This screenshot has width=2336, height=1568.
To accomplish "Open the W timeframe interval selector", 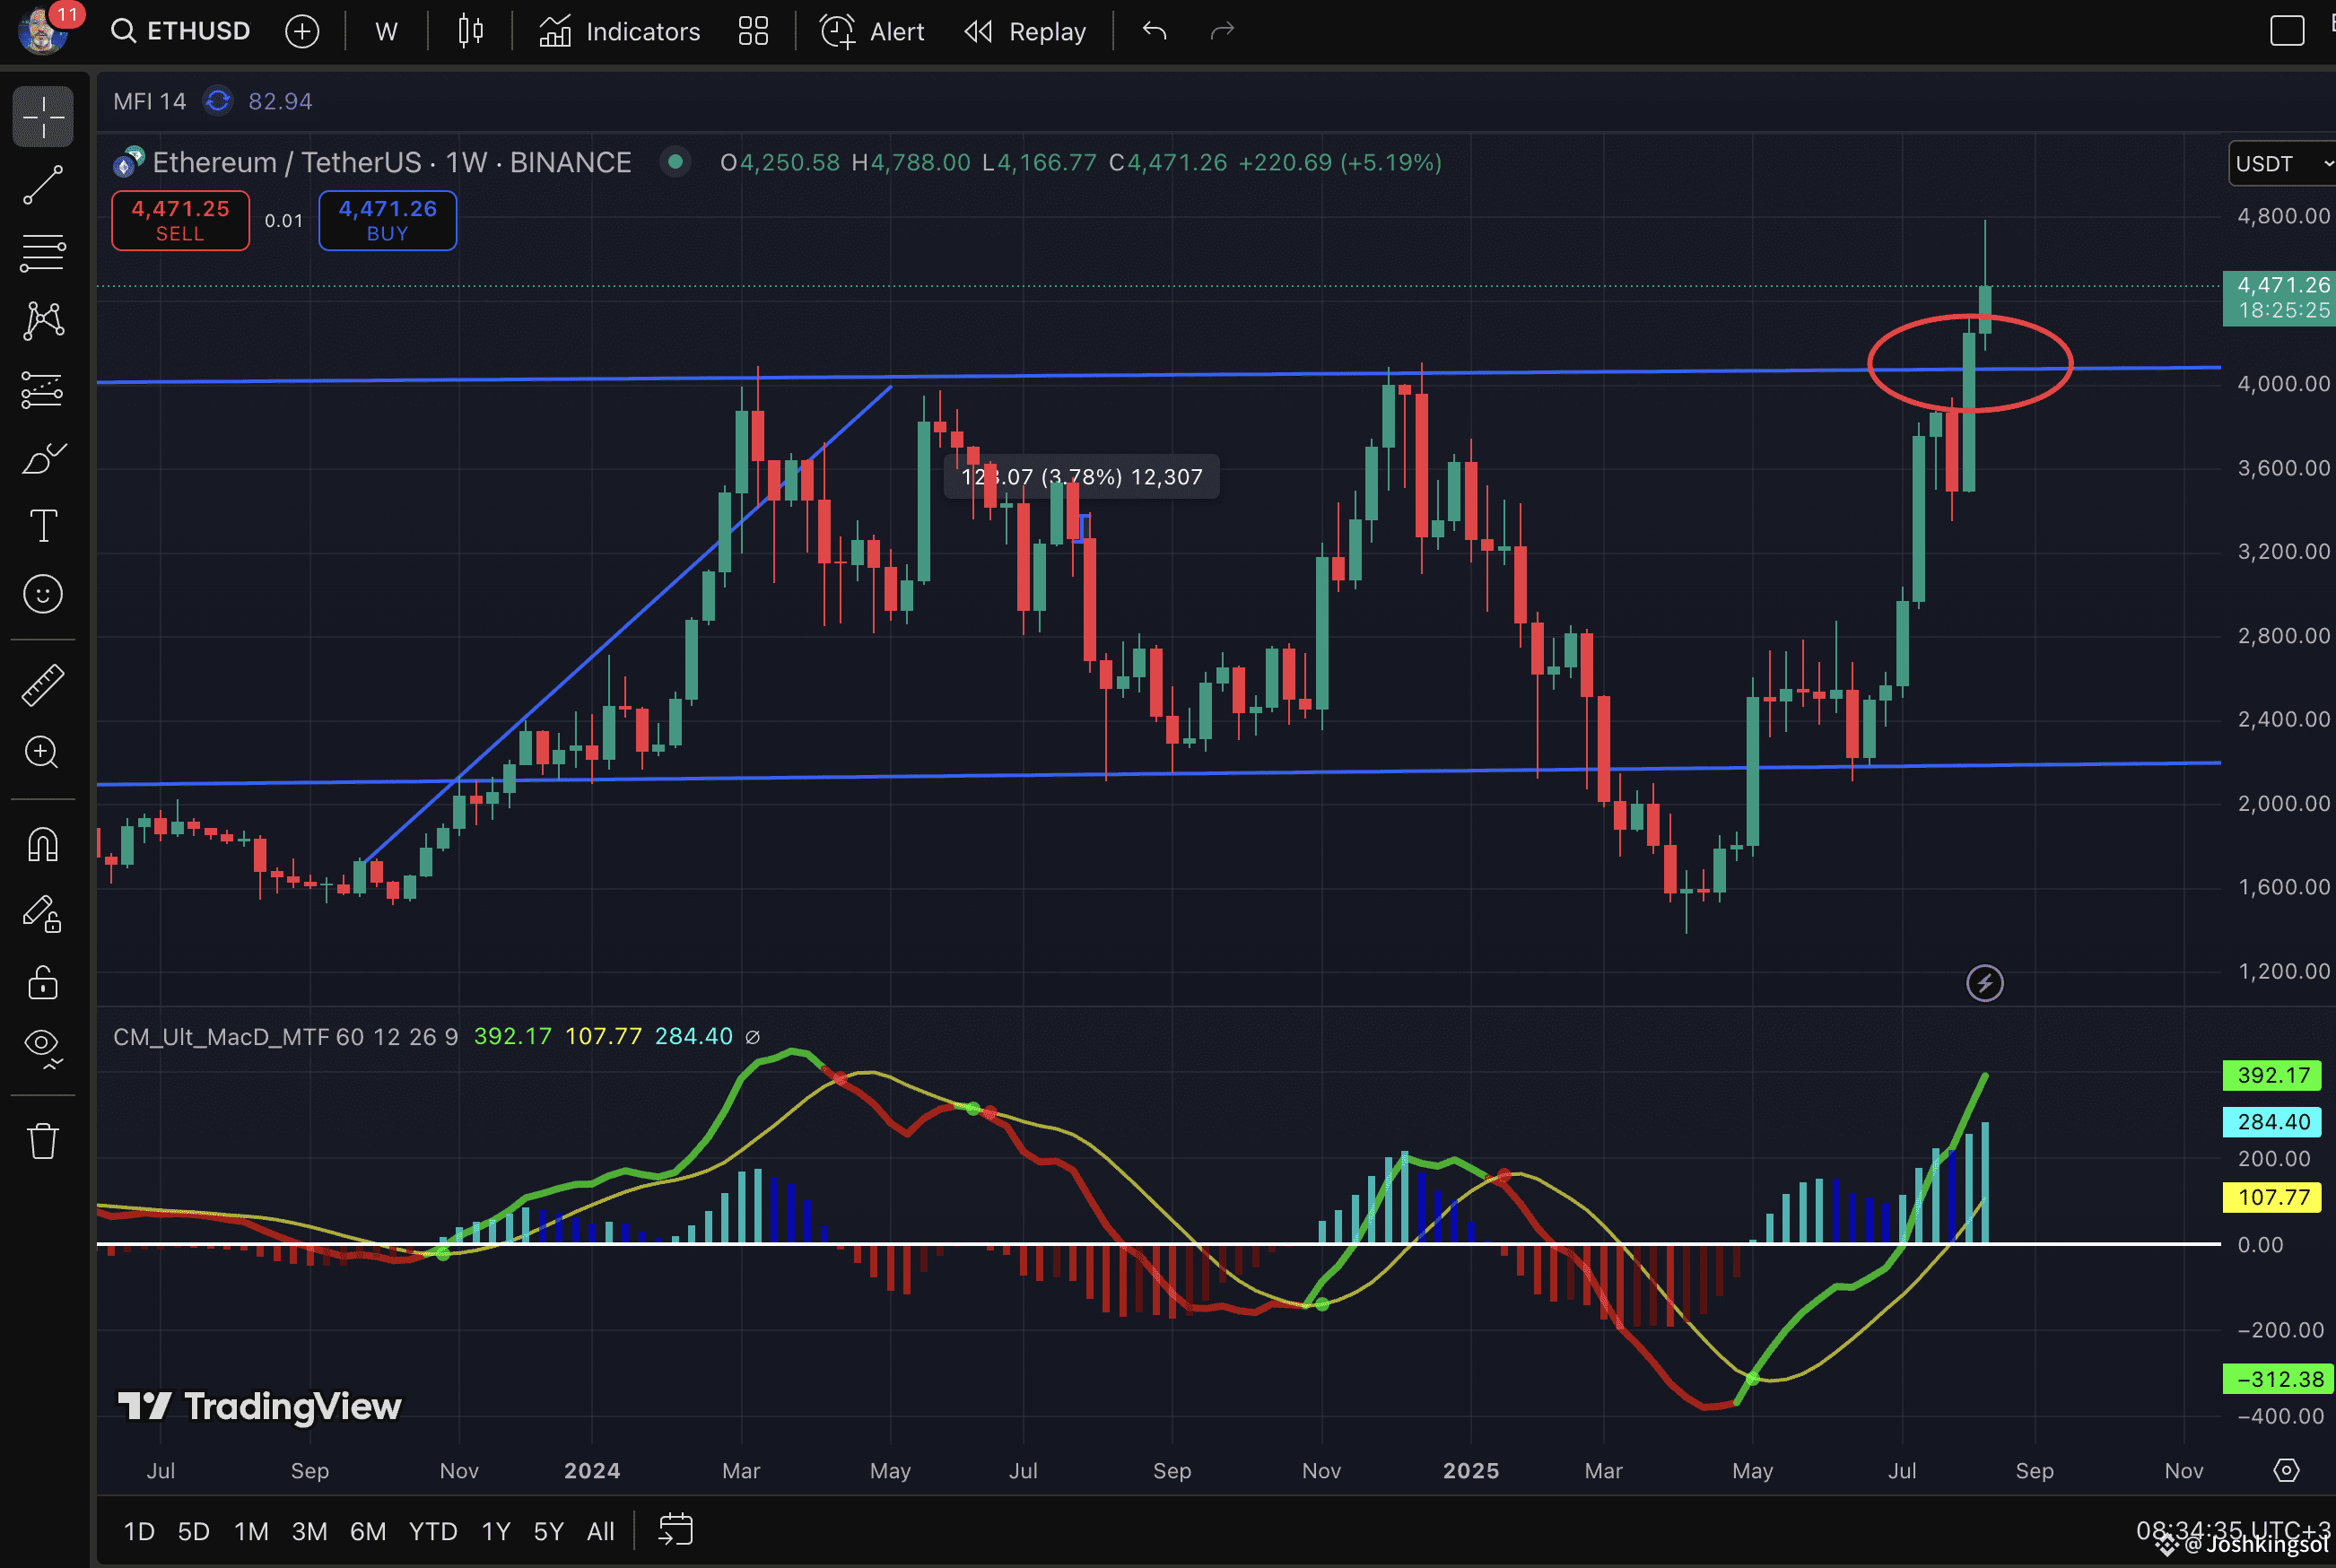I will coord(386,32).
